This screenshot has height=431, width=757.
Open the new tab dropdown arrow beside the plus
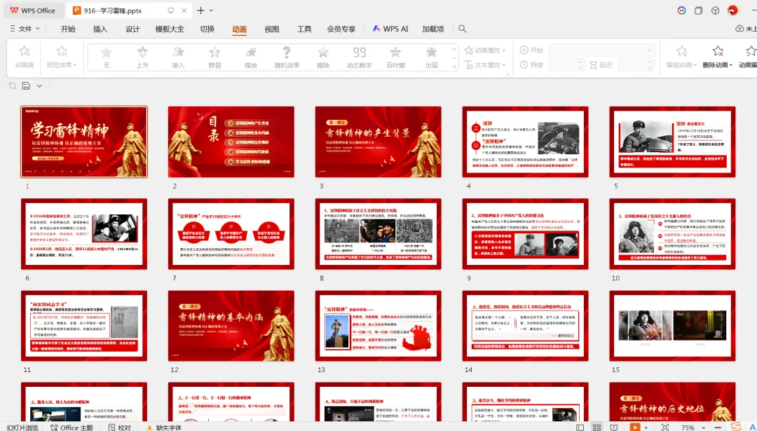[x=212, y=10]
